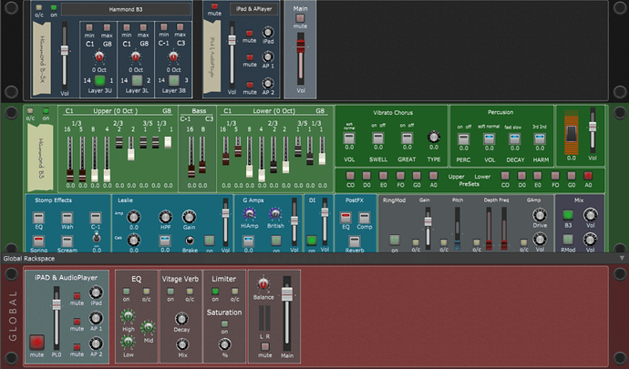Viewport: 629px width, 369px height.
Task: Click the Vitage Verb Mix knob
Action: 182,344
